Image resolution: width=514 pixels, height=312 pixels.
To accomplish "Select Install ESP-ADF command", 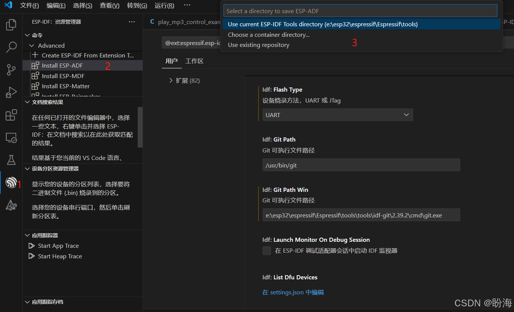I will click(82, 65).
